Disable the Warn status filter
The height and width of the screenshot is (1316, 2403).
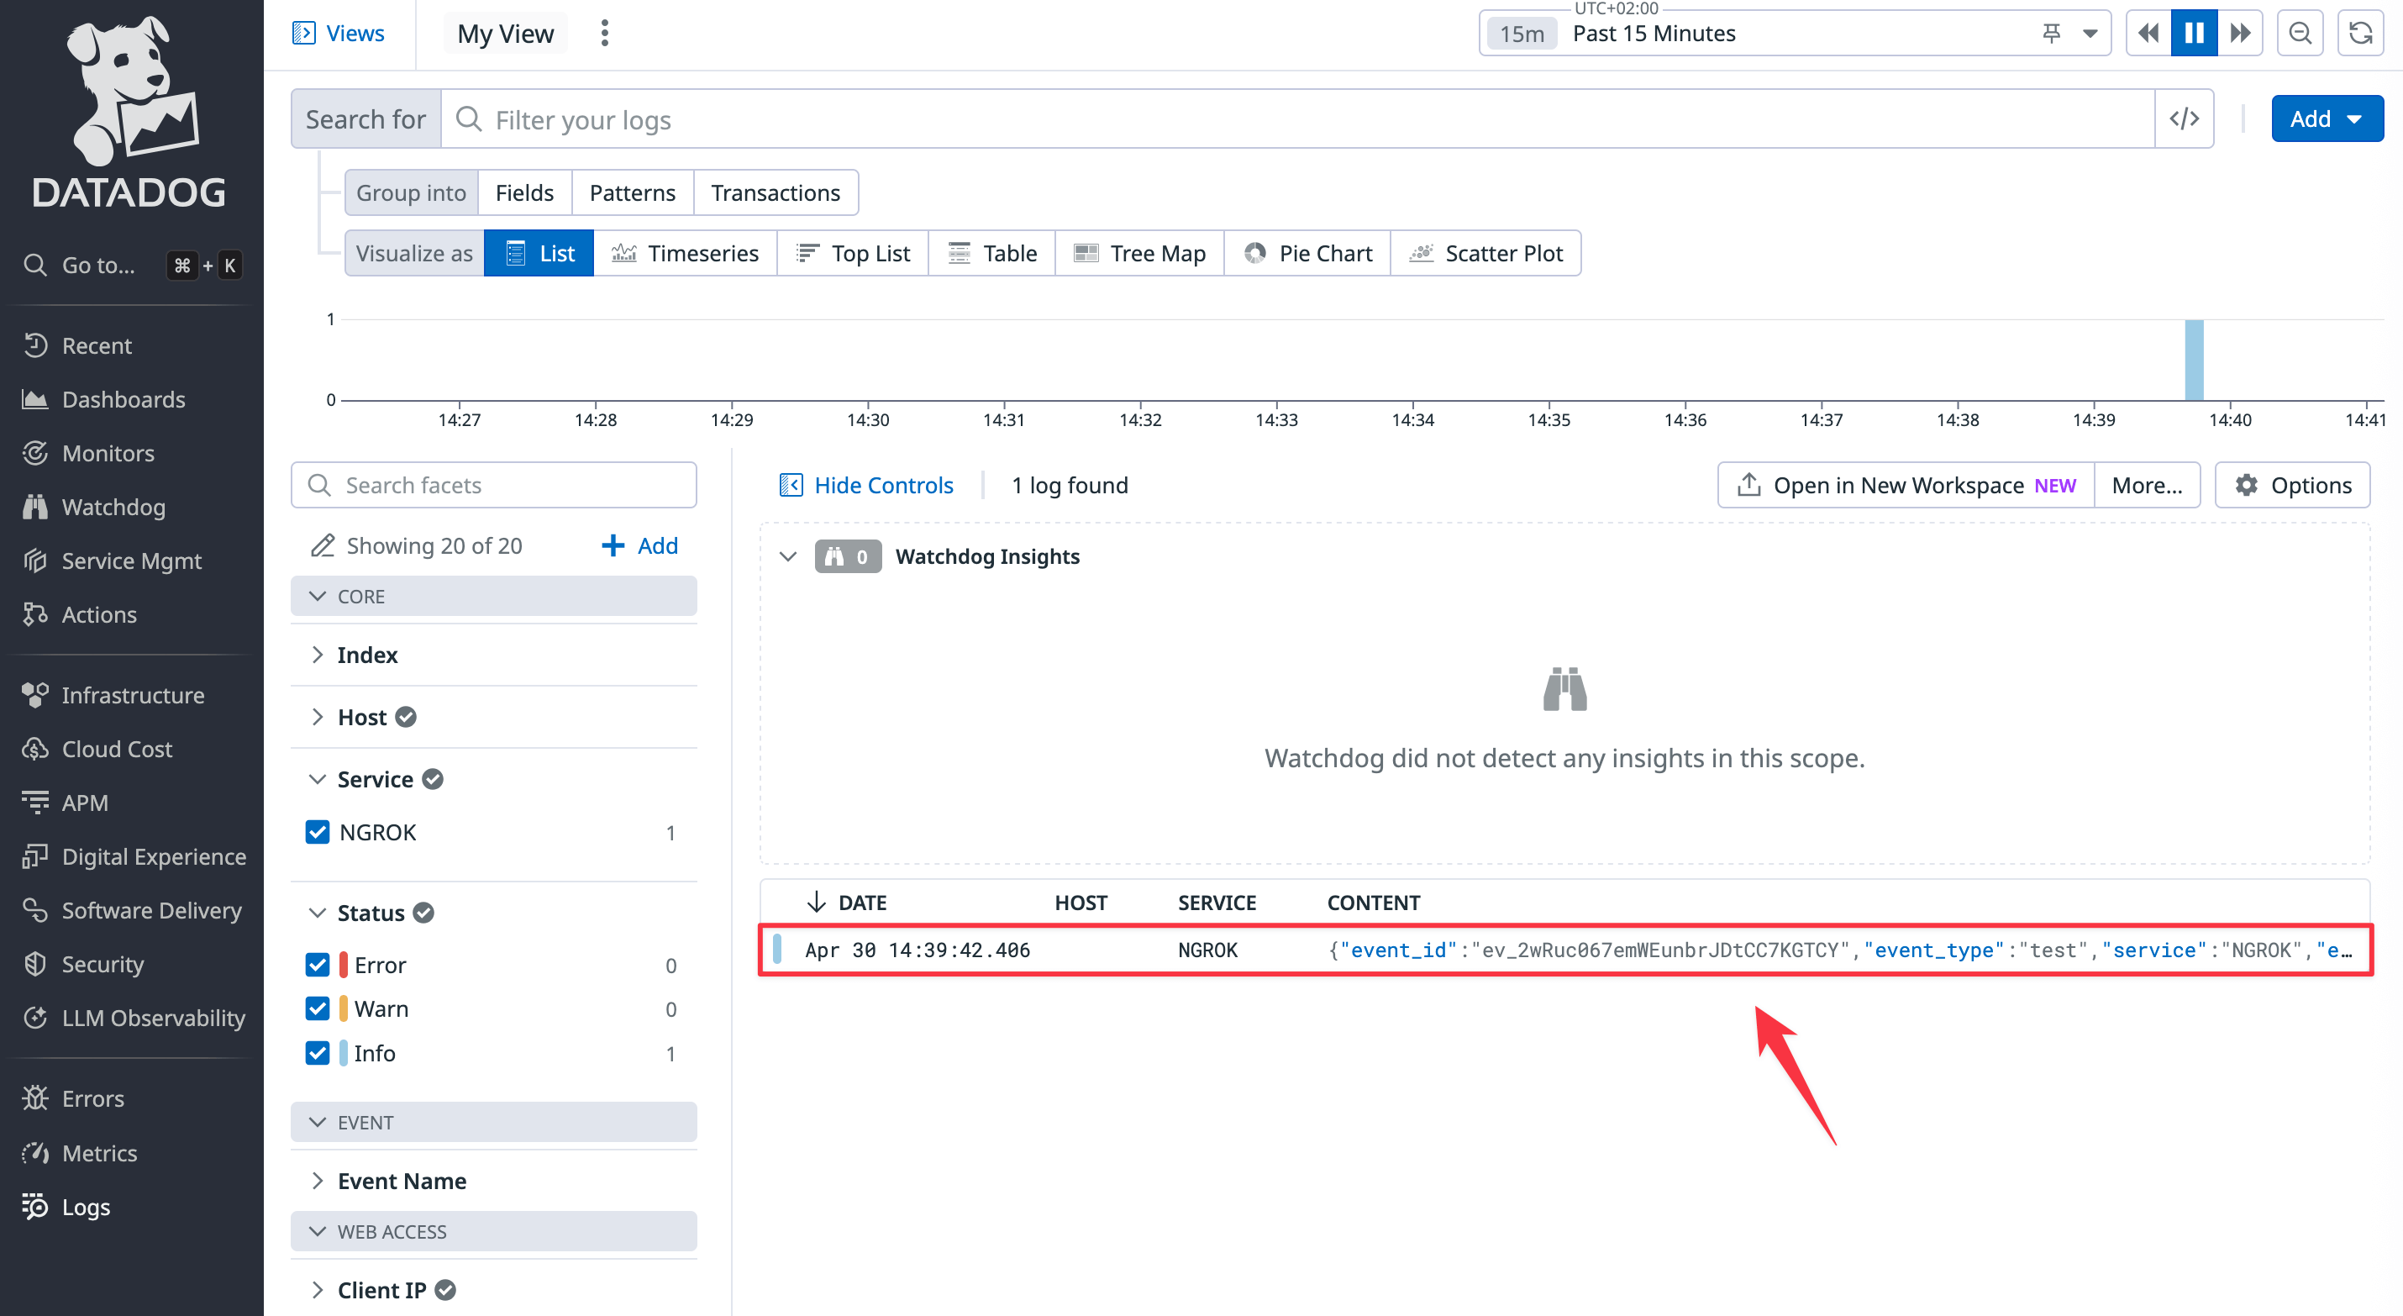pyautogui.click(x=318, y=1009)
